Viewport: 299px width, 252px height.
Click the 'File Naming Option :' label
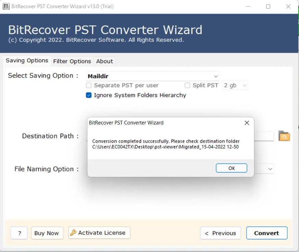47,169
